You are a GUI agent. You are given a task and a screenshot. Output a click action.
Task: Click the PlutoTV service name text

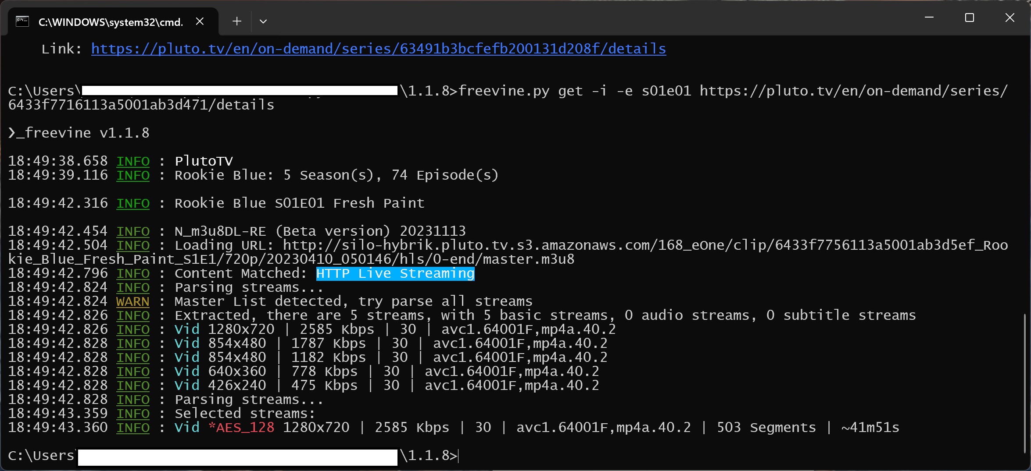[x=204, y=161]
